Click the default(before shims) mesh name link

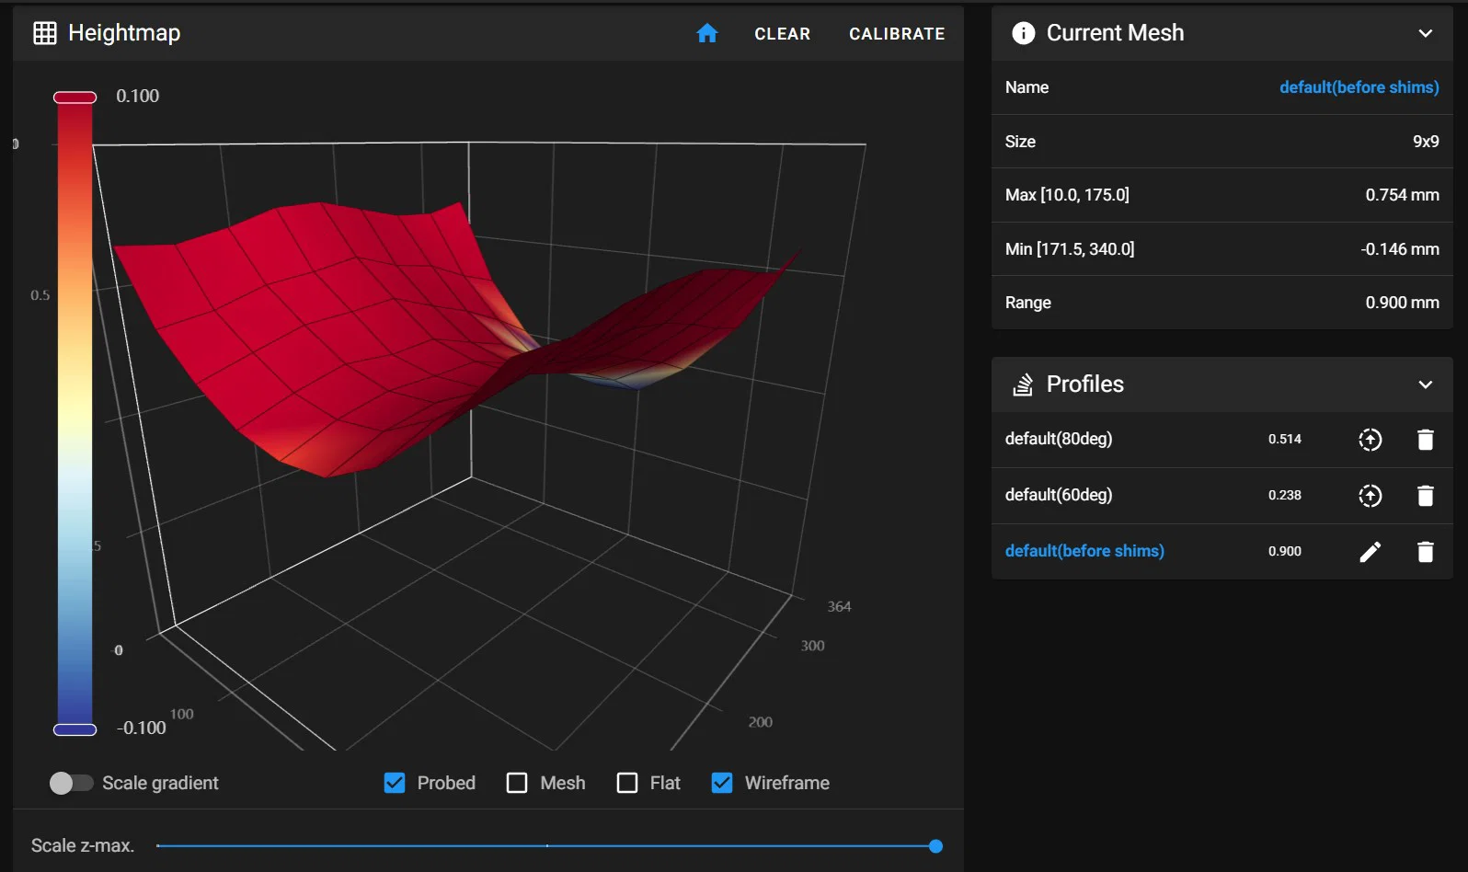pyautogui.click(x=1359, y=87)
